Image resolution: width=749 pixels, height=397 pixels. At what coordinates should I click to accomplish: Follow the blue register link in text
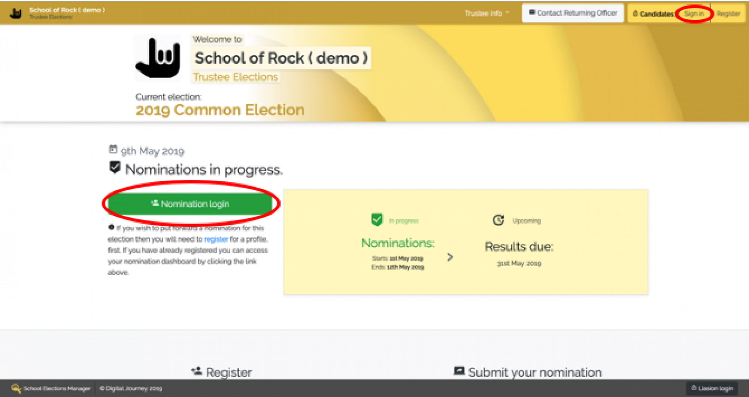[216, 239]
